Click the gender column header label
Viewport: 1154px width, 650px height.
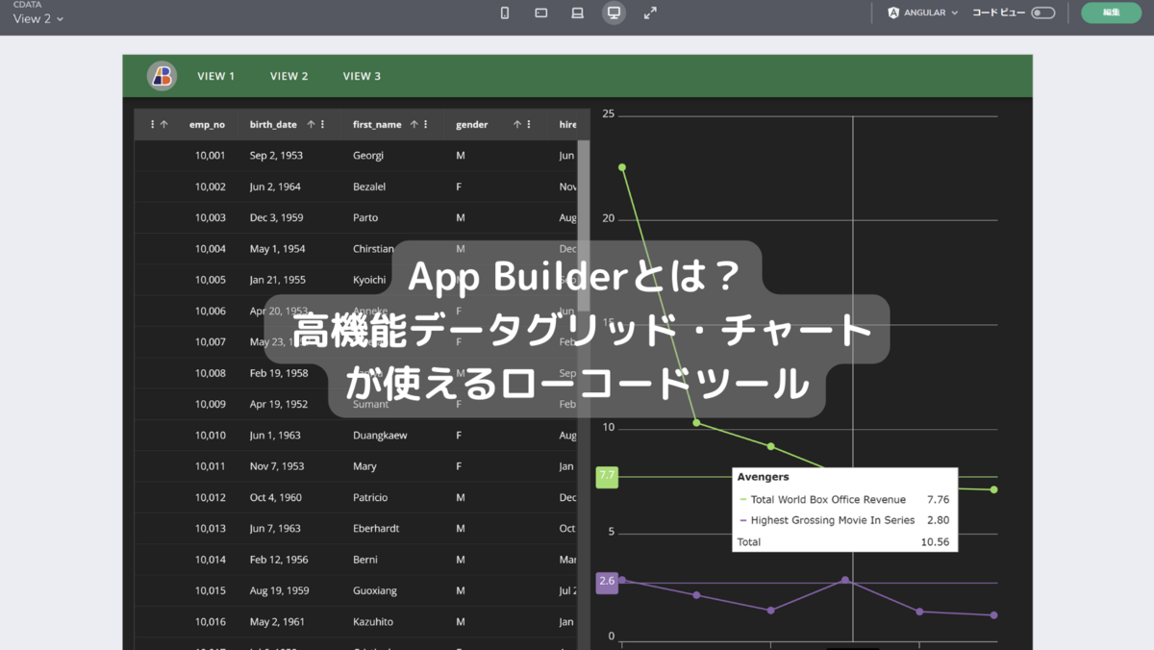coord(471,124)
